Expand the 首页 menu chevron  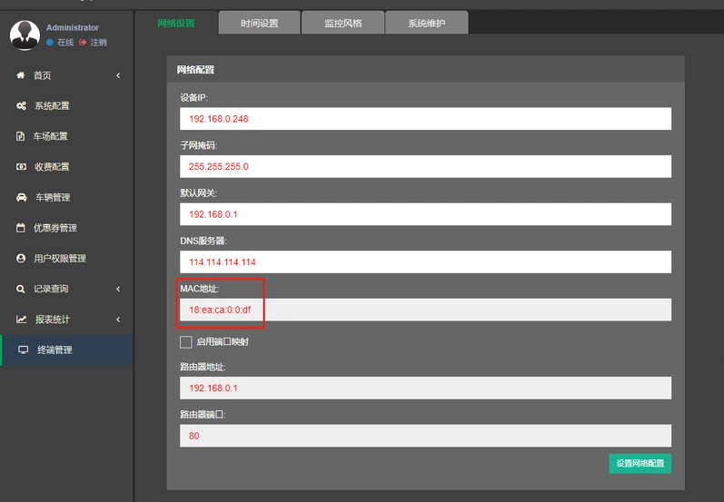(118, 75)
